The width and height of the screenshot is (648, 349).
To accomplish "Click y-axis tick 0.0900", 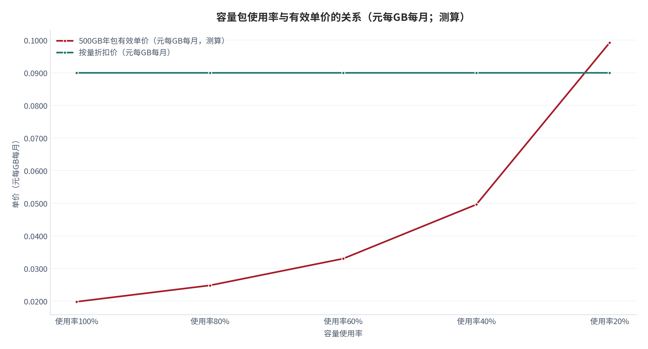I will [36, 73].
